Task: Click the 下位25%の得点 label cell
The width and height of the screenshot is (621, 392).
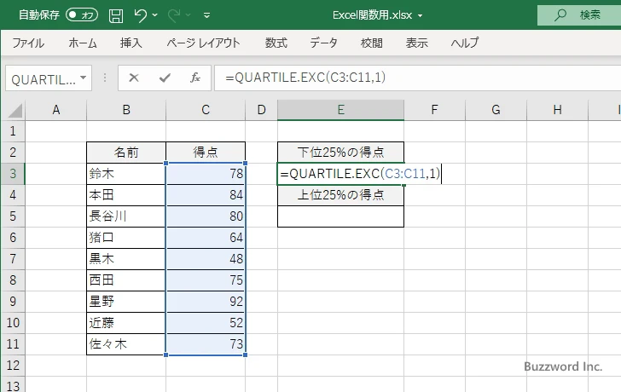Action: (x=340, y=153)
